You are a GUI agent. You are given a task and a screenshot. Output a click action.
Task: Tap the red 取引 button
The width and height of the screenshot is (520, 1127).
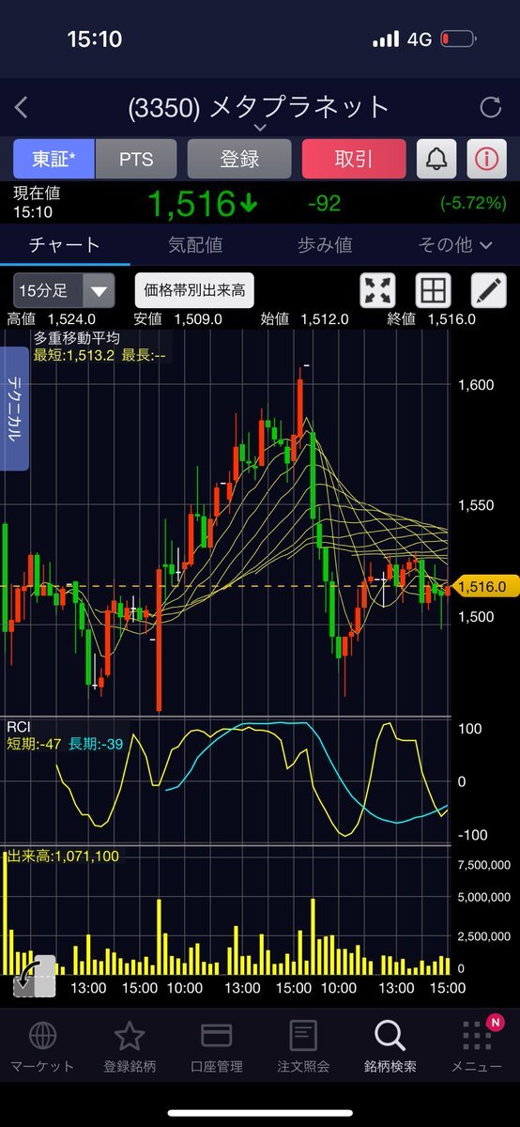pyautogui.click(x=354, y=159)
